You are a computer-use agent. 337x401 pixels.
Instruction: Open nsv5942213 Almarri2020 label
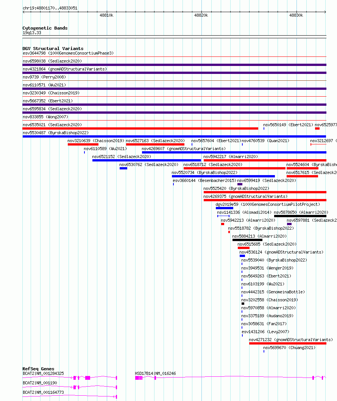(248, 220)
